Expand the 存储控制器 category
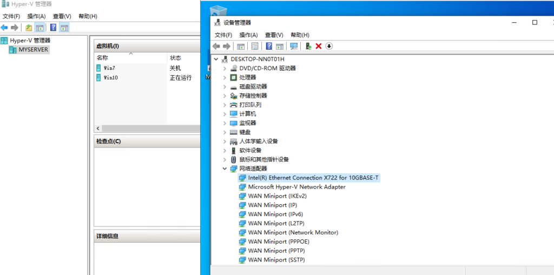554x275 pixels. [225, 96]
